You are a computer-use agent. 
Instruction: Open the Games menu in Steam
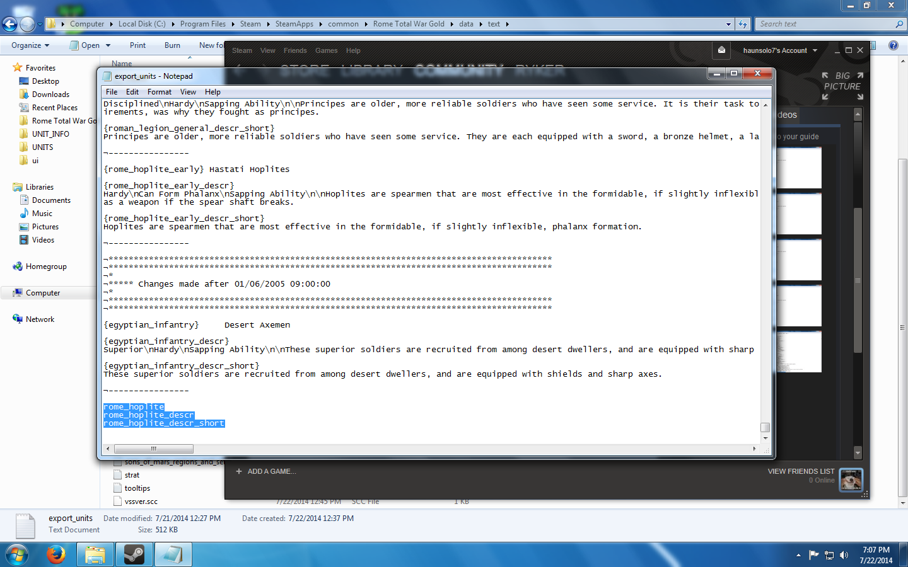[327, 50]
